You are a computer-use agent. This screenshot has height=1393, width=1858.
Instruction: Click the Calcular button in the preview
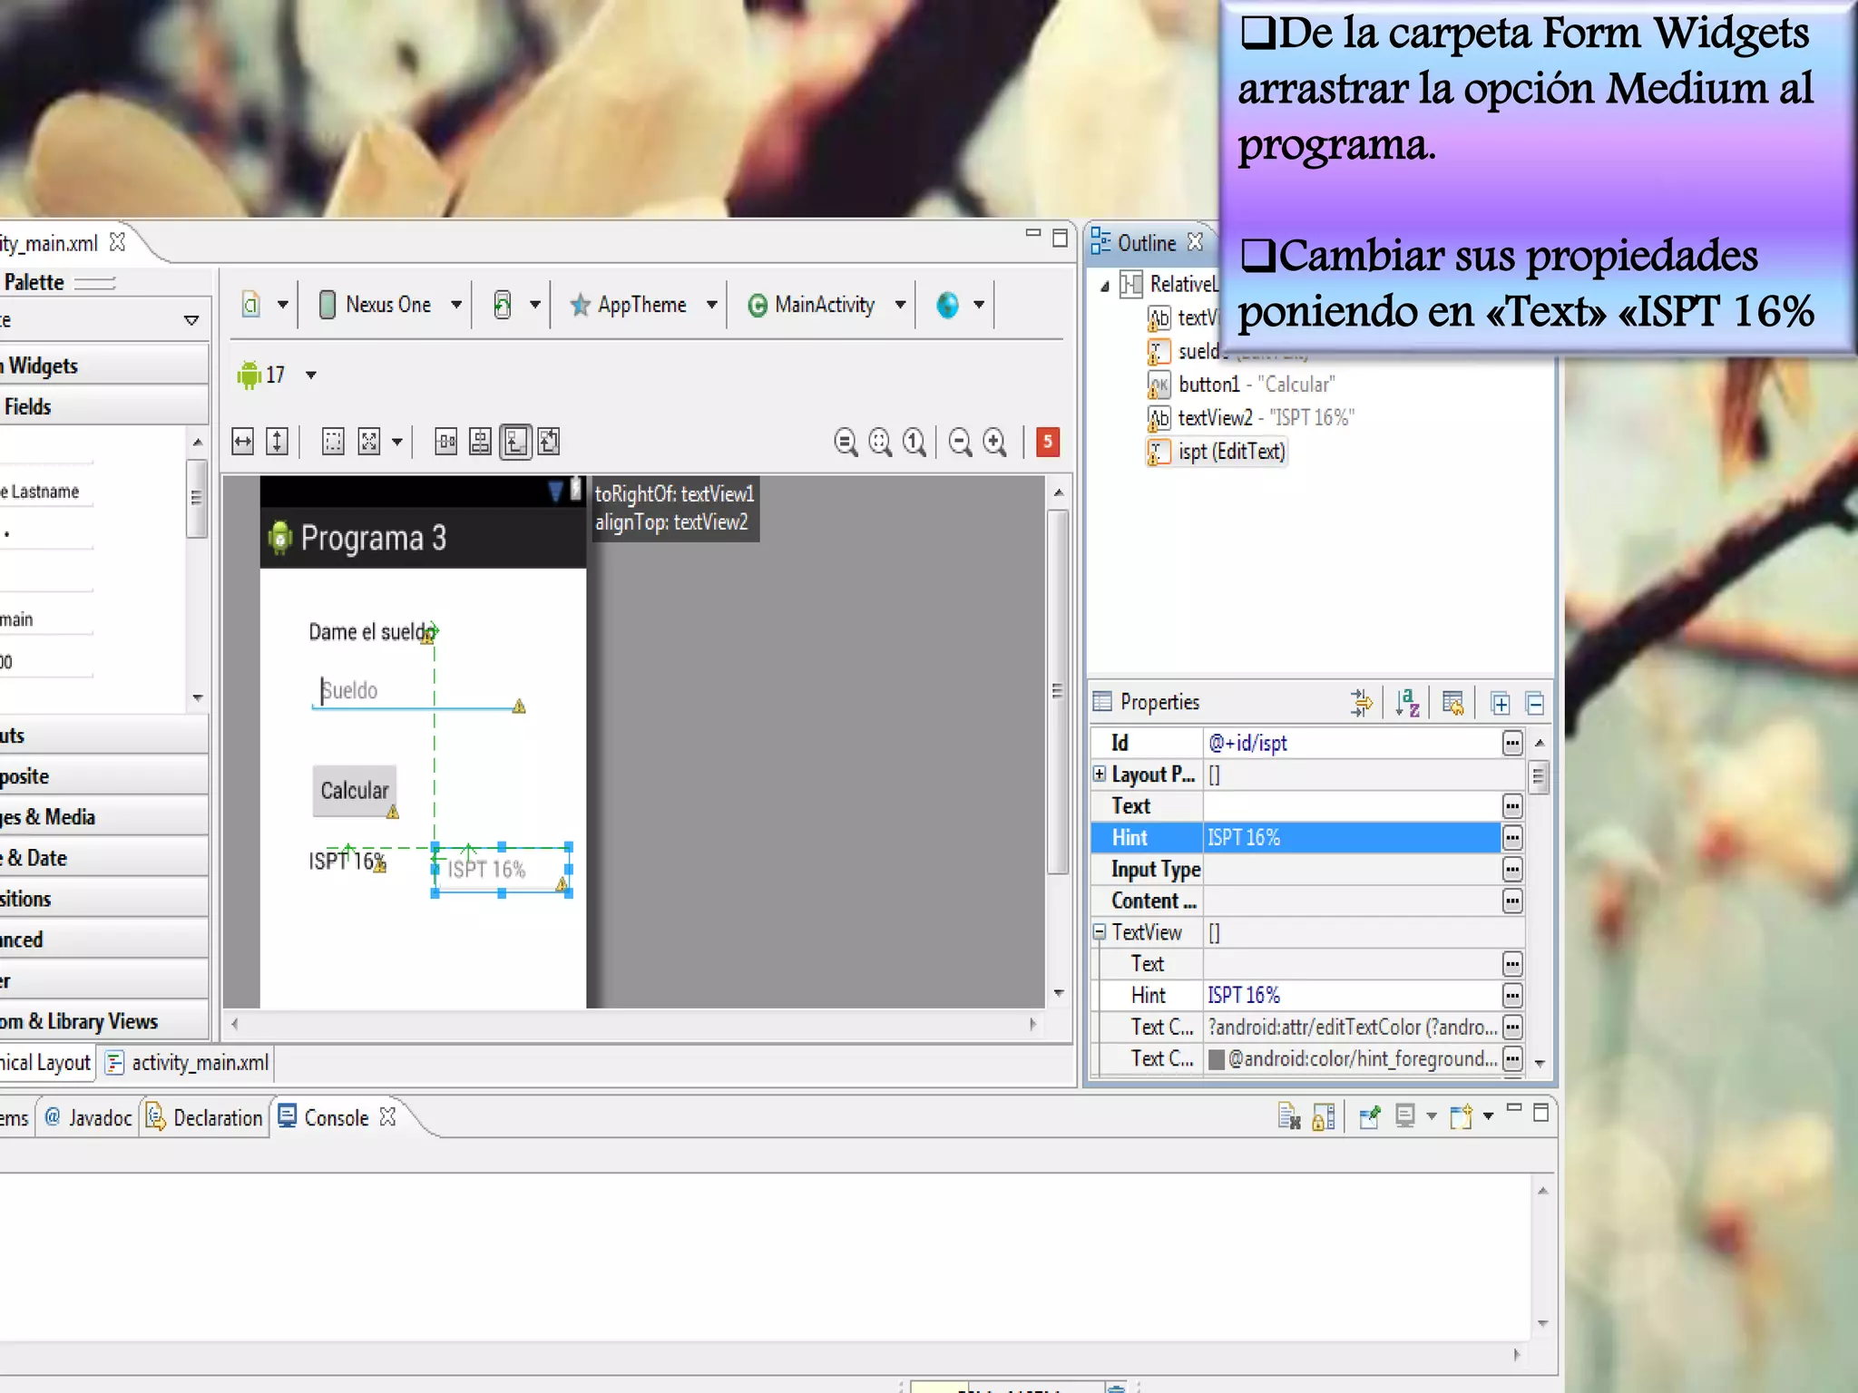[x=354, y=791]
